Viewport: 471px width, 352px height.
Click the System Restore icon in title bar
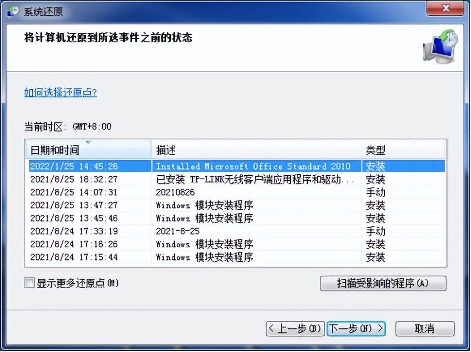click(12, 11)
